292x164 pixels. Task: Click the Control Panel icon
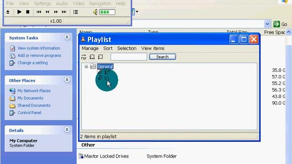12,113
